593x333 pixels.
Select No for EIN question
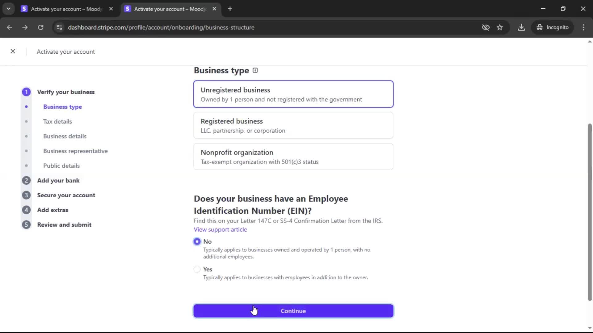point(197,241)
